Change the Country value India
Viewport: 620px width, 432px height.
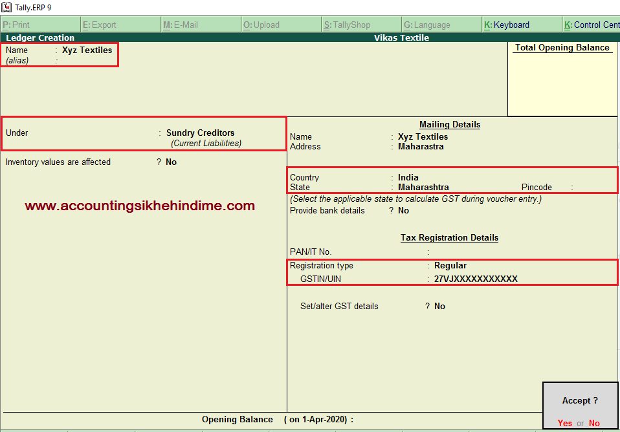click(408, 177)
